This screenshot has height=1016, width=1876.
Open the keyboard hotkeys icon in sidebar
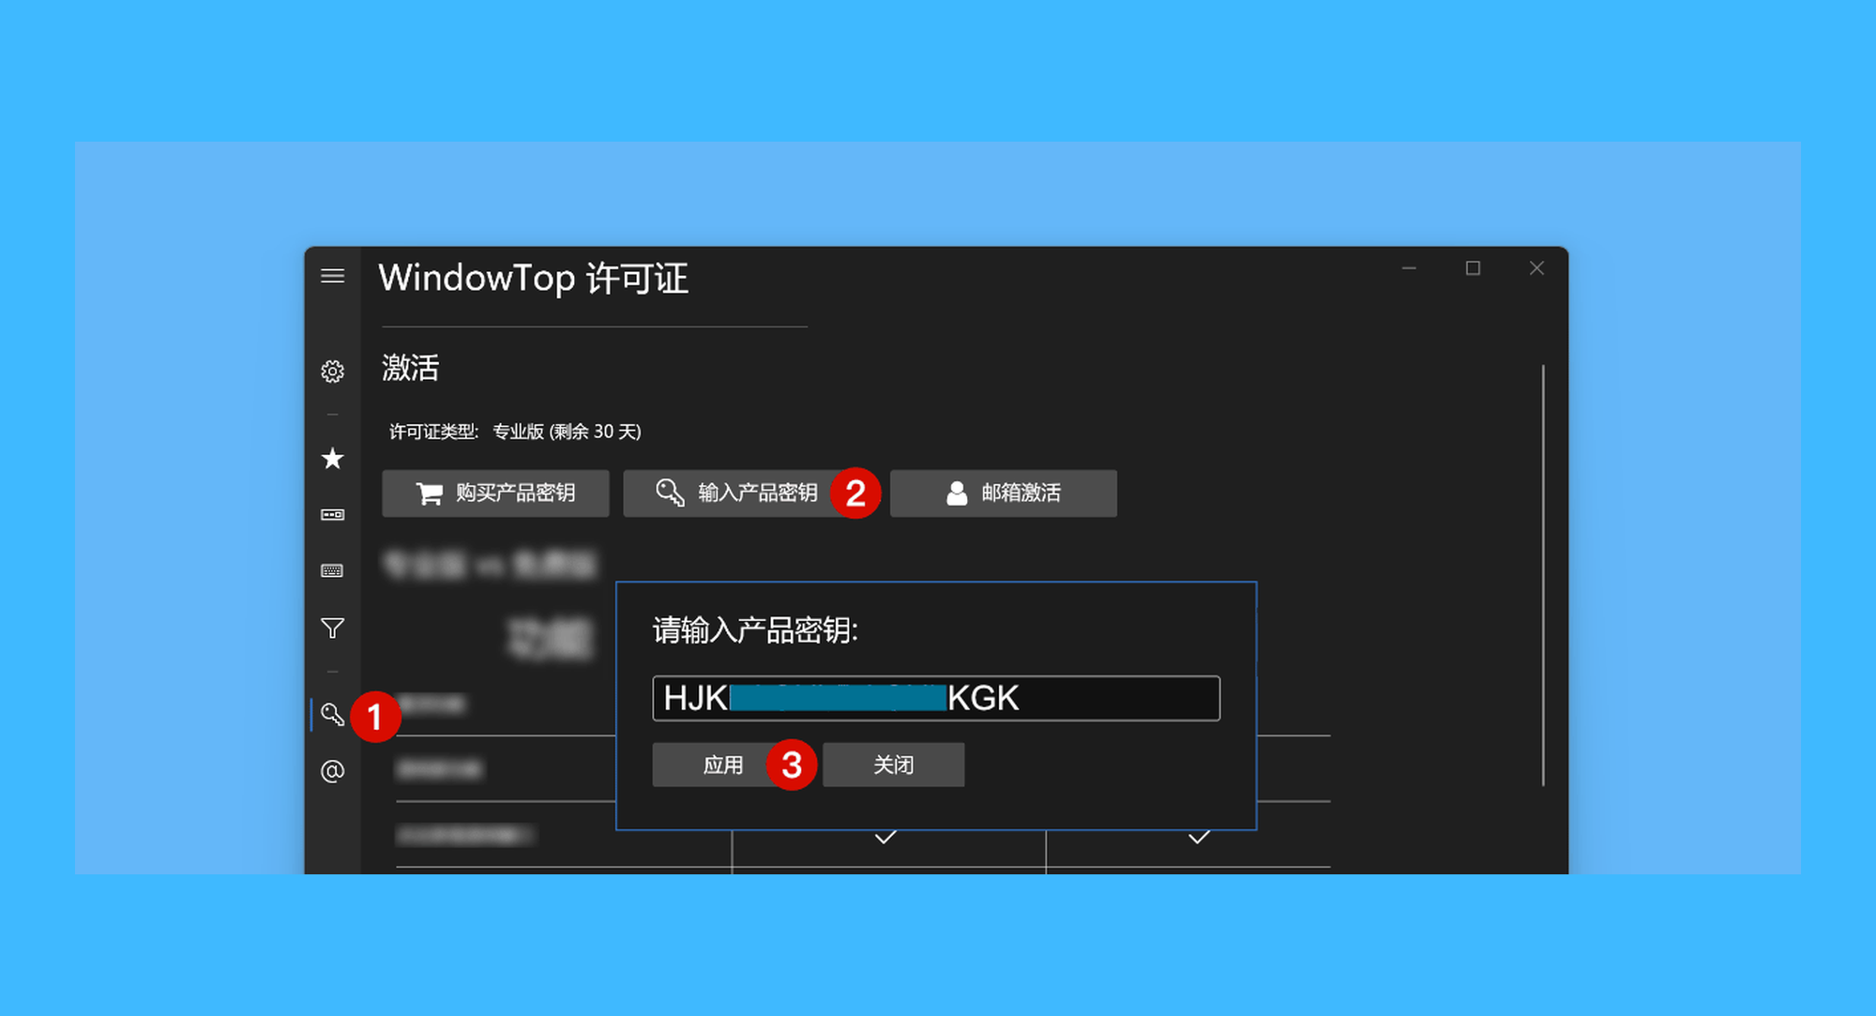(x=332, y=571)
